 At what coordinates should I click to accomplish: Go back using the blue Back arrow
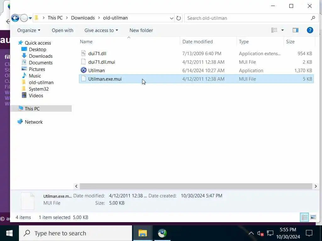pyautogui.click(x=15, y=18)
